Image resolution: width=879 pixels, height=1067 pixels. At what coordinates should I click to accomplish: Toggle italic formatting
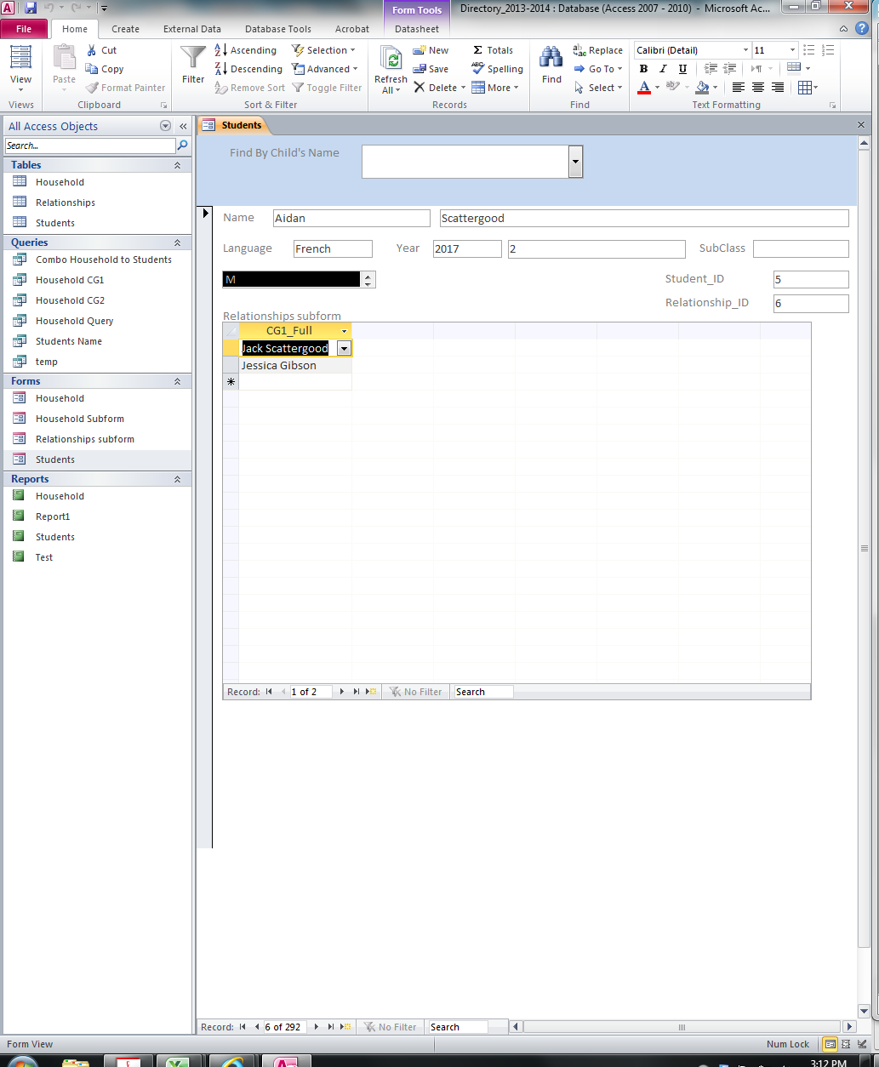(x=662, y=69)
